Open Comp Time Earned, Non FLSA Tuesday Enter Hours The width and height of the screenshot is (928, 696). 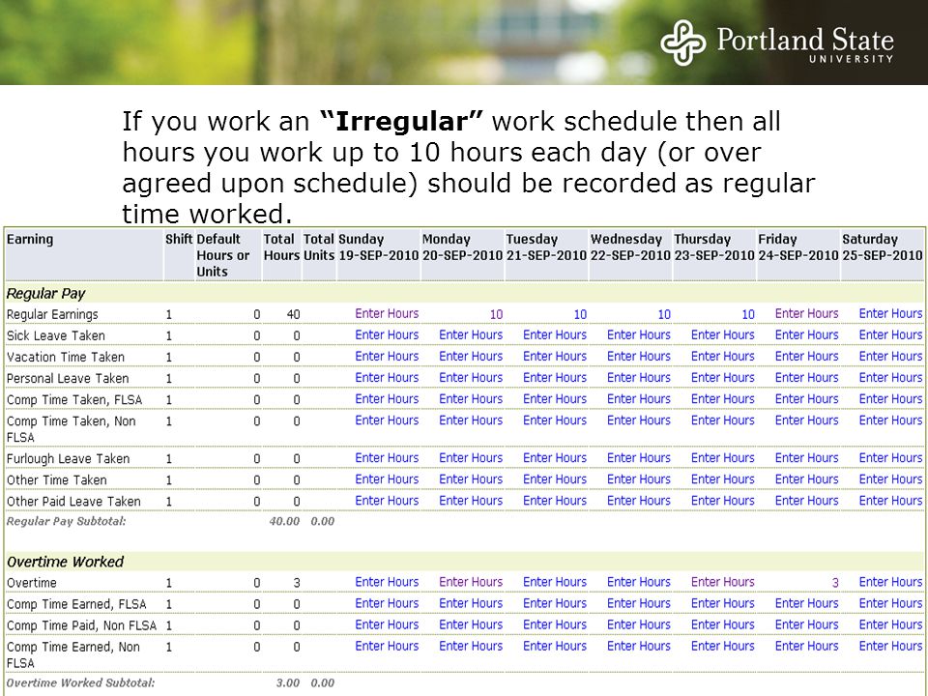555,647
